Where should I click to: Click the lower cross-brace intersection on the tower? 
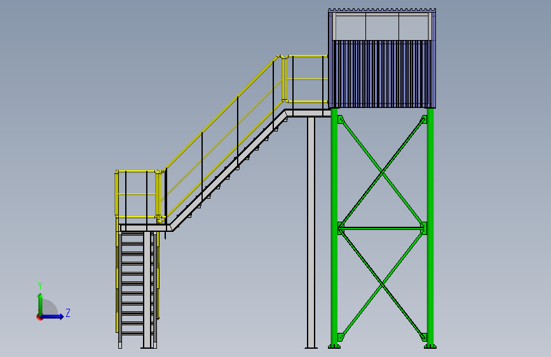click(382, 285)
